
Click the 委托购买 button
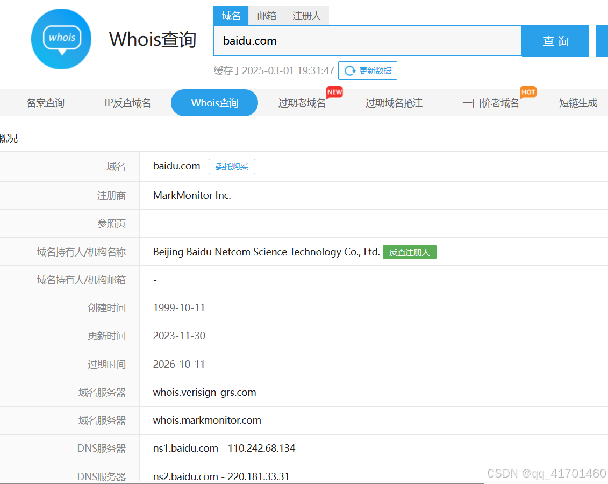pos(232,166)
